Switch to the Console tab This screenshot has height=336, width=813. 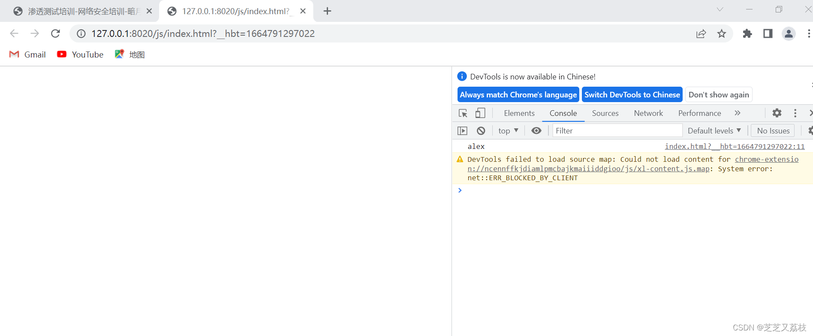[x=563, y=113]
